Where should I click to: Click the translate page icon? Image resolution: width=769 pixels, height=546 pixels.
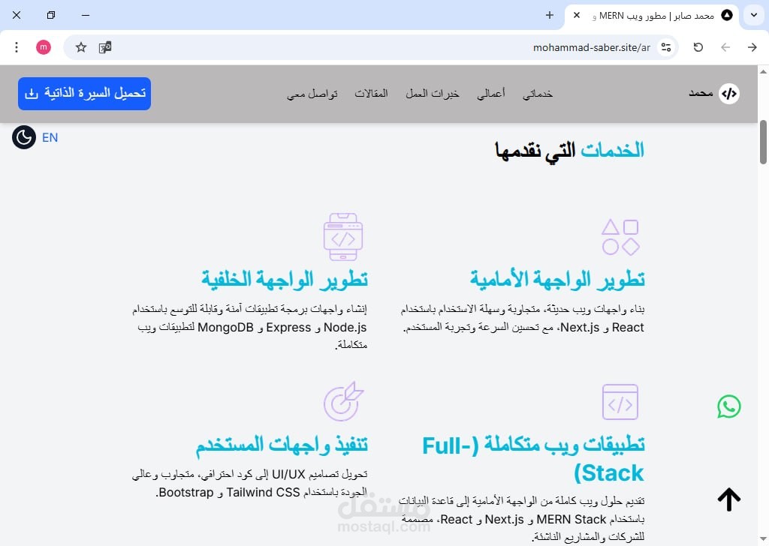pos(105,47)
